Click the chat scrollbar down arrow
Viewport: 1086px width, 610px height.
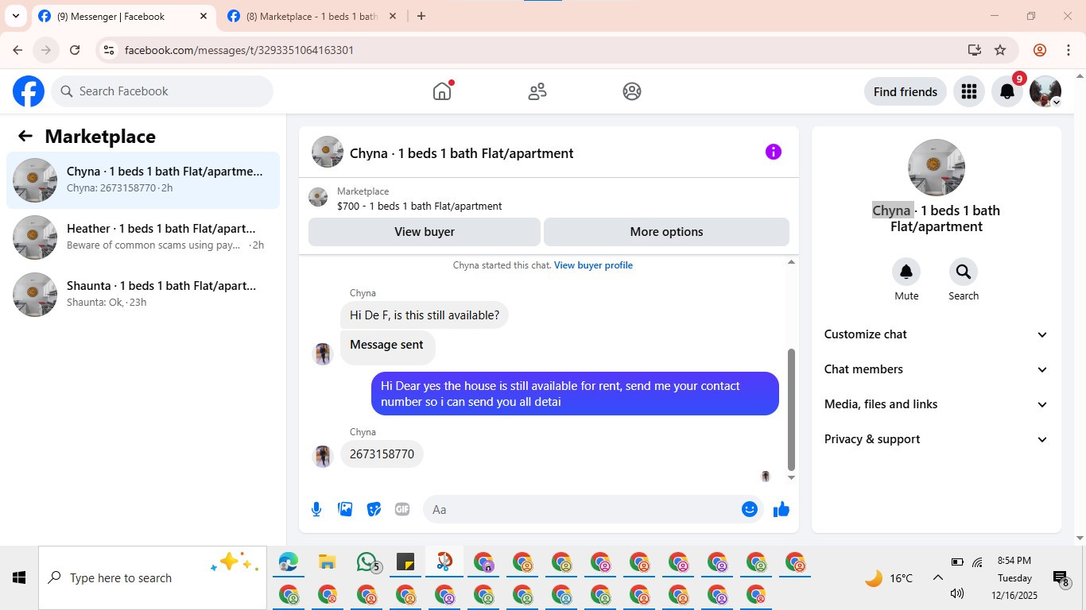(x=791, y=477)
